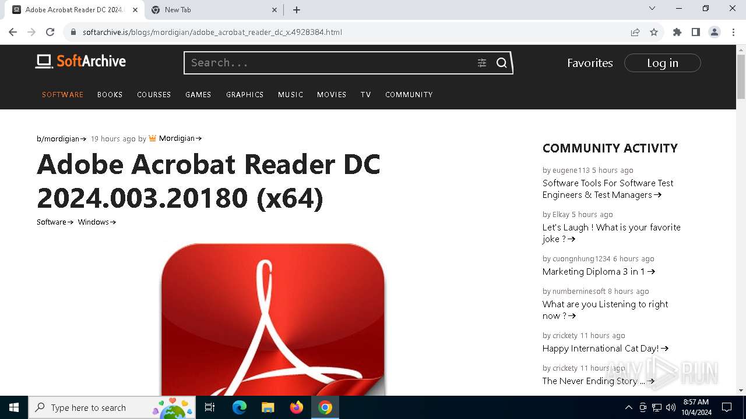Click the Chrome taskbar icon

pyautogui.click(x=325, y=407)
